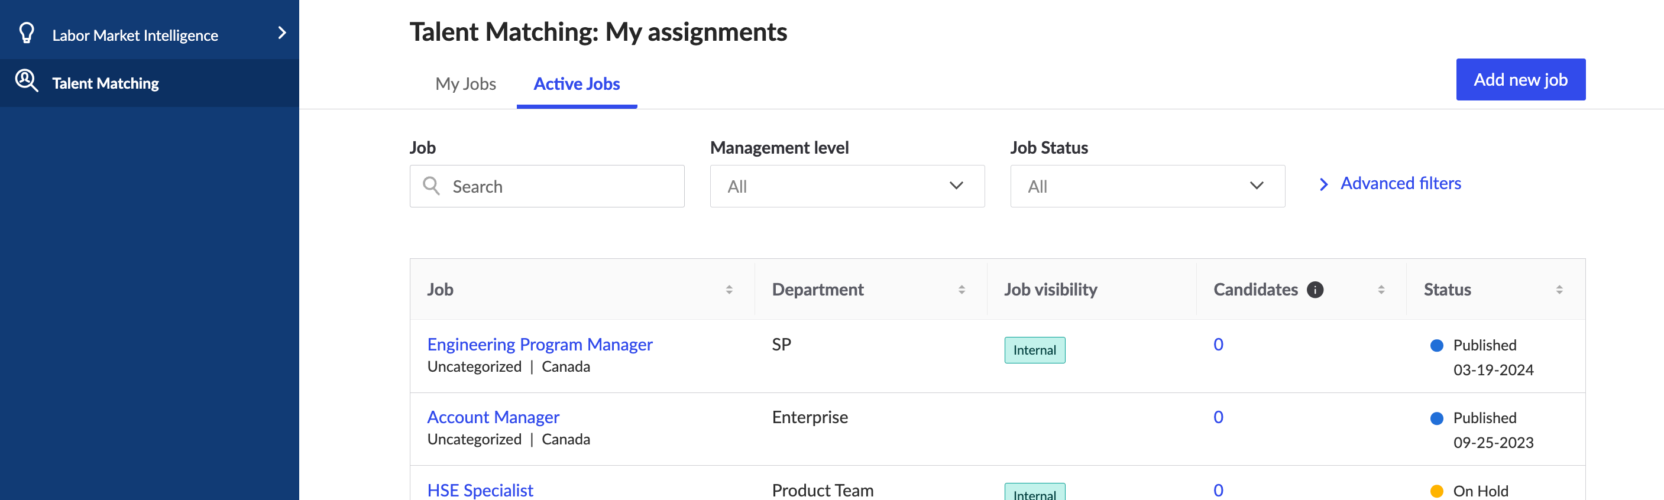Switch to the My Jobs tab
The width and height of the screenshot is (1664, 500).
pyautogui.click(x=465, y=84)
